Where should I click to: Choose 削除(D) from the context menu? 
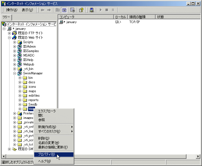[54, 138]
